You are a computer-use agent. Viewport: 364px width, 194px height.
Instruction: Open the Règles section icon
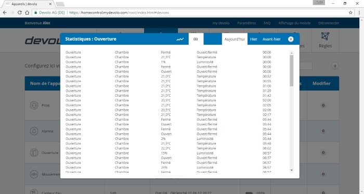click(325, 36)
